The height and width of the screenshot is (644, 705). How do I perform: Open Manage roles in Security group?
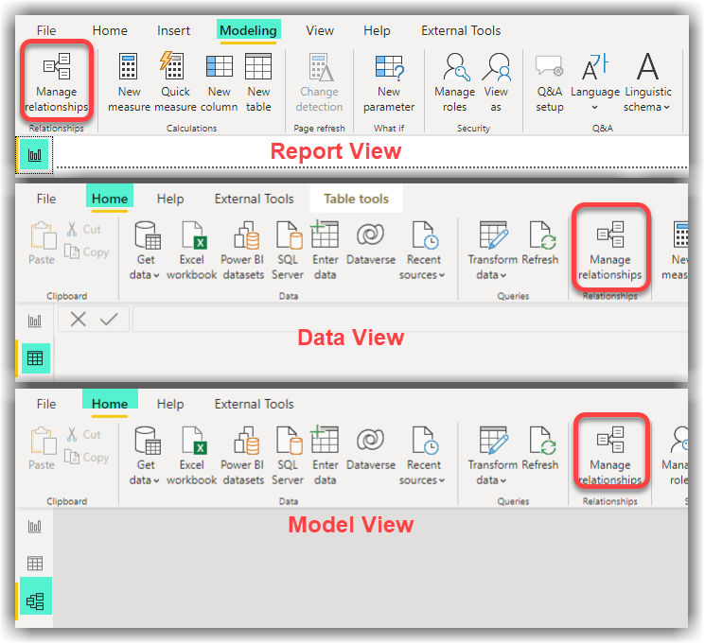pos(454,82)
